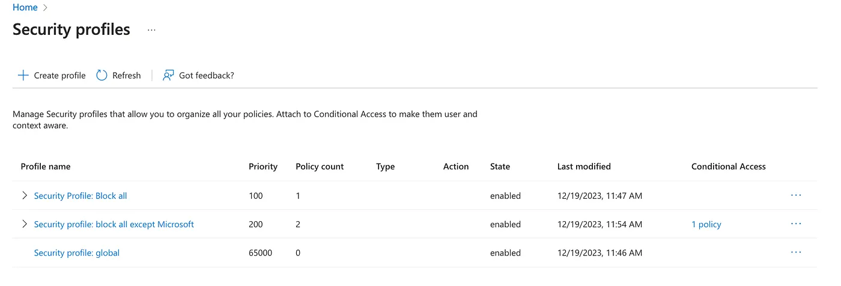Click the circular Refresh icon

click(102, 75)
